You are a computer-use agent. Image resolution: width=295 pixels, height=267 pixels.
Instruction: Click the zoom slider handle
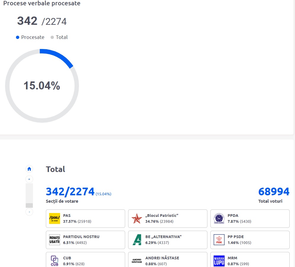29,205
